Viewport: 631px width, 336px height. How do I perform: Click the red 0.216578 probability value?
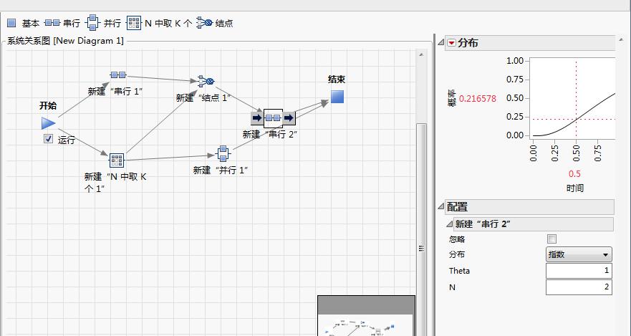pos(478,99)
